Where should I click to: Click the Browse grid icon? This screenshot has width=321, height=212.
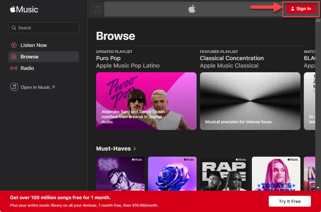click(x=14, y=57)
